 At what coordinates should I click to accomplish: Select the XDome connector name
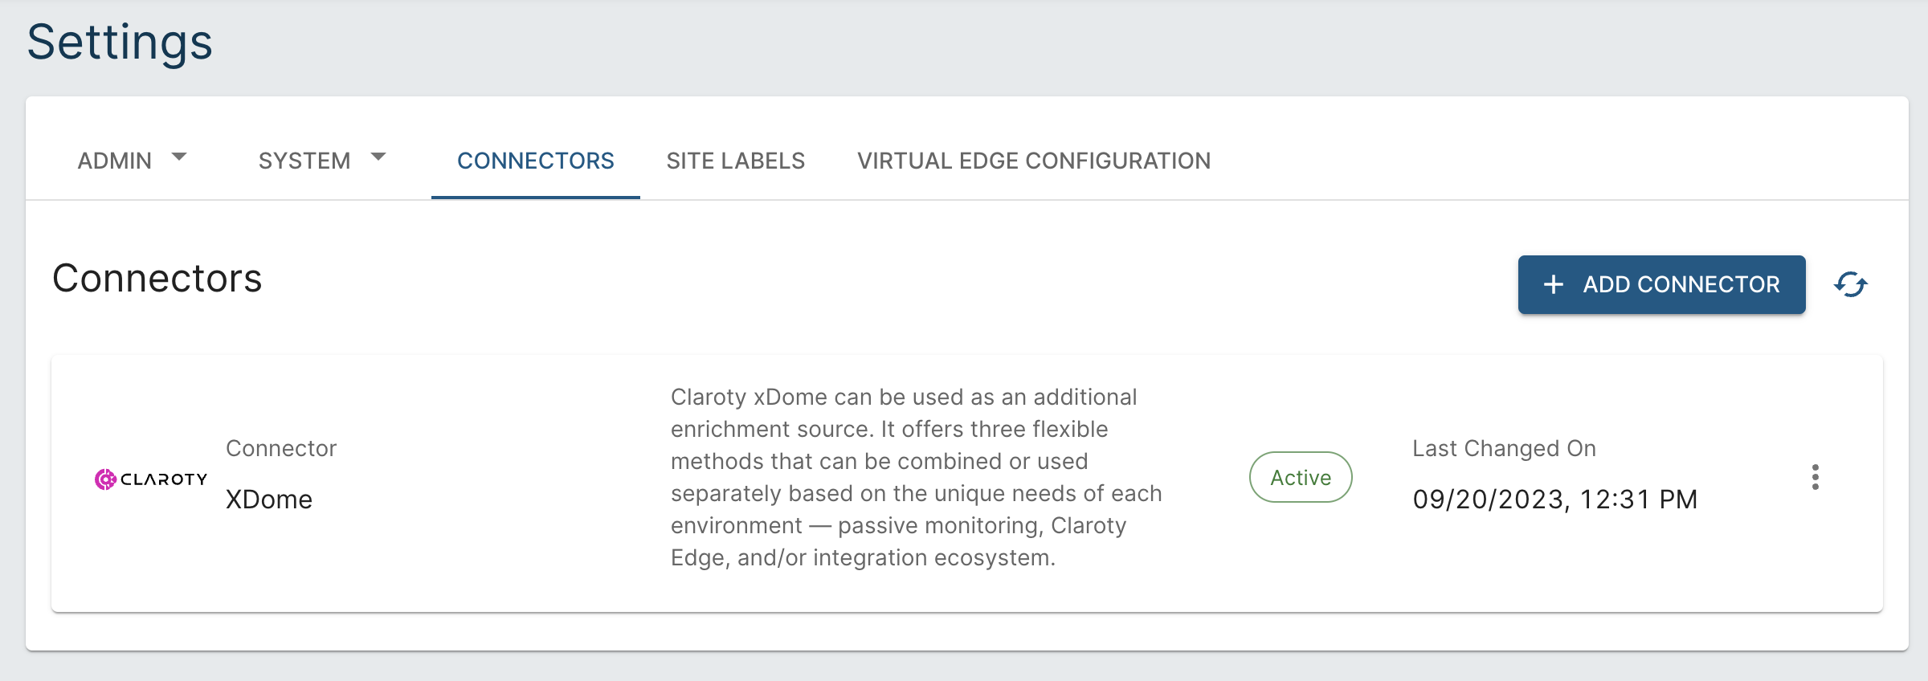coord(269,500)
